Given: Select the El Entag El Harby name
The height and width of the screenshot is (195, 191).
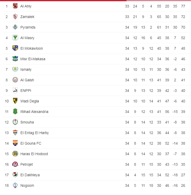Looking at the screenshot, I should pos(34,133).
